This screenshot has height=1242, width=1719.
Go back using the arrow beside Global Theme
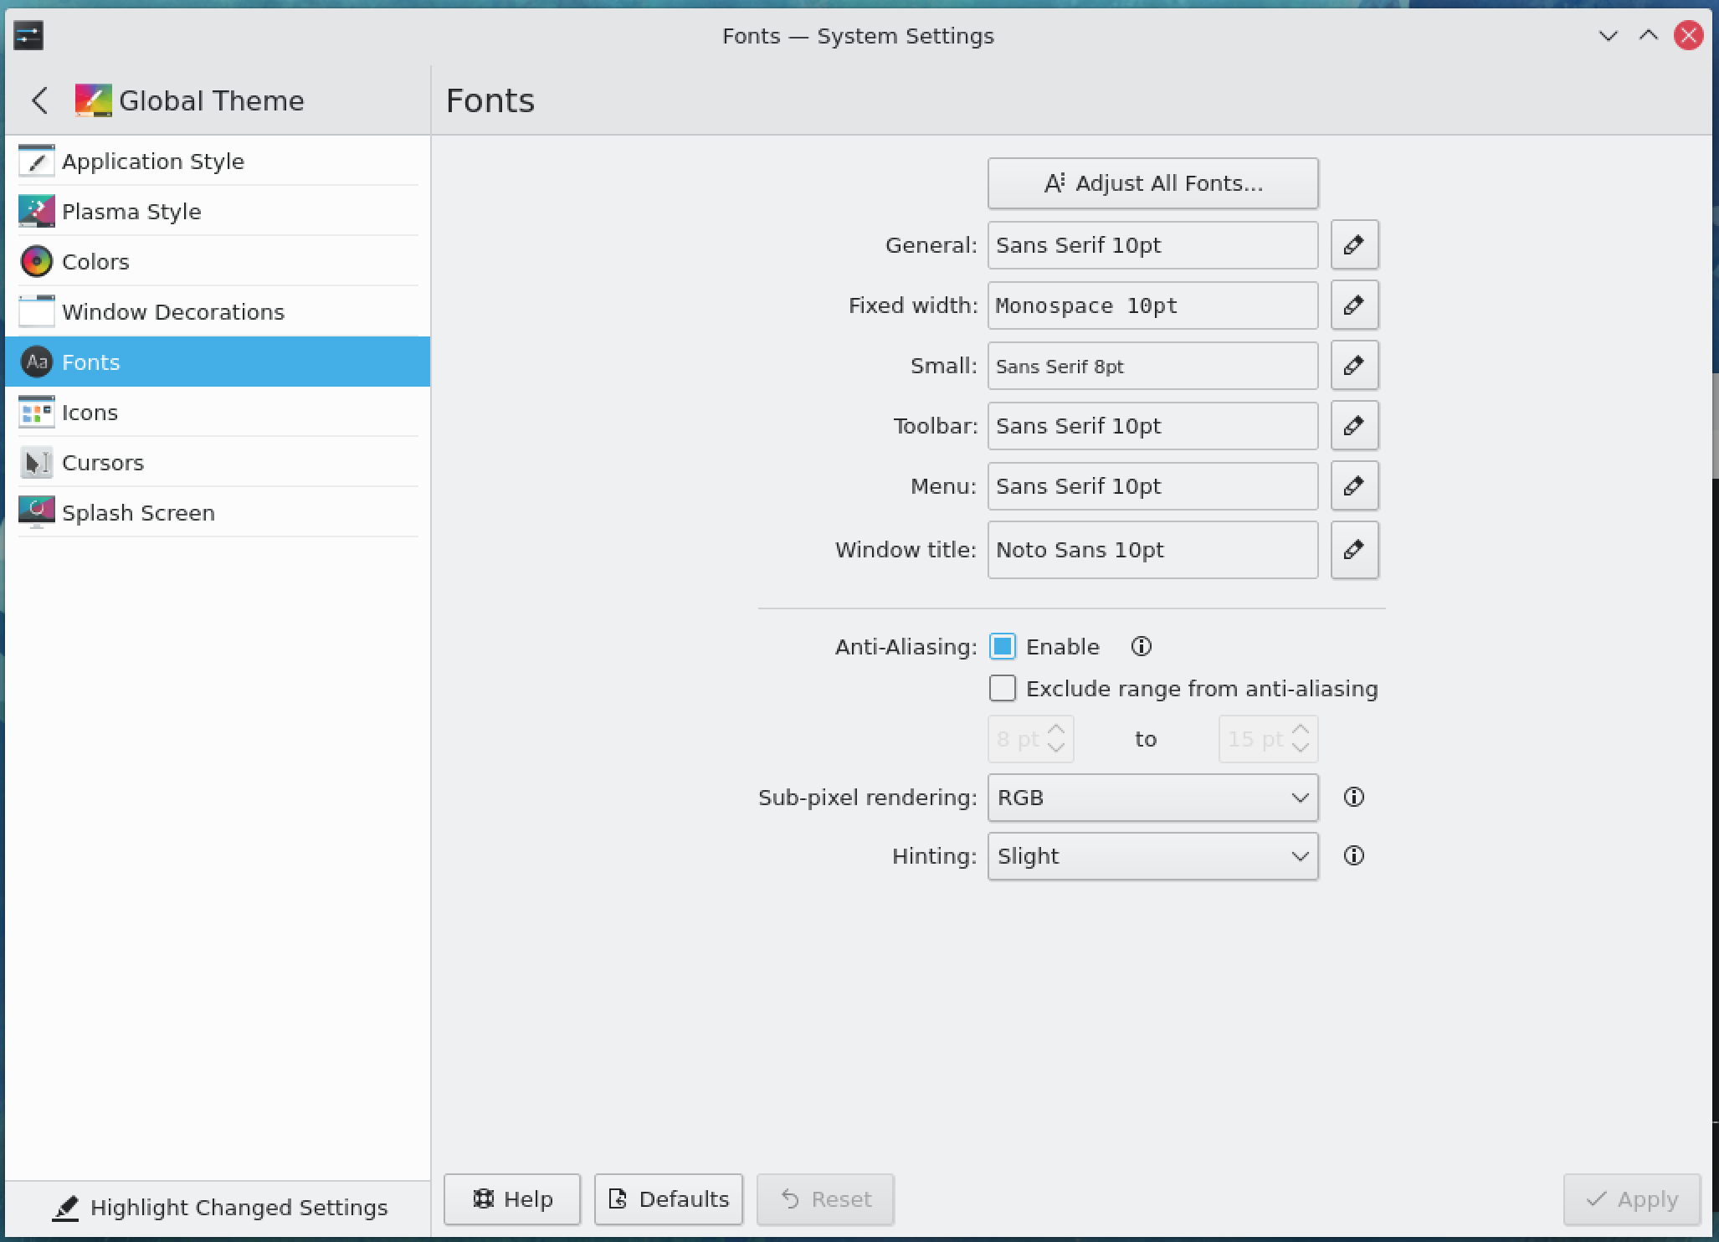coord(39,100)
